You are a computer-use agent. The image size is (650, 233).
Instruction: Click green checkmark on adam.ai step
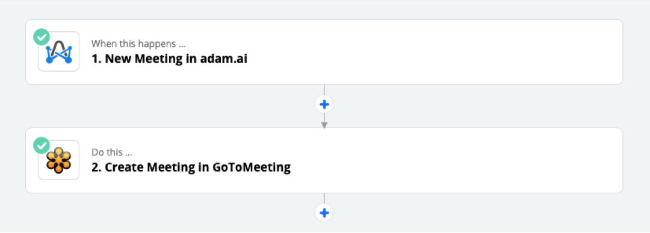coord(42,37)
